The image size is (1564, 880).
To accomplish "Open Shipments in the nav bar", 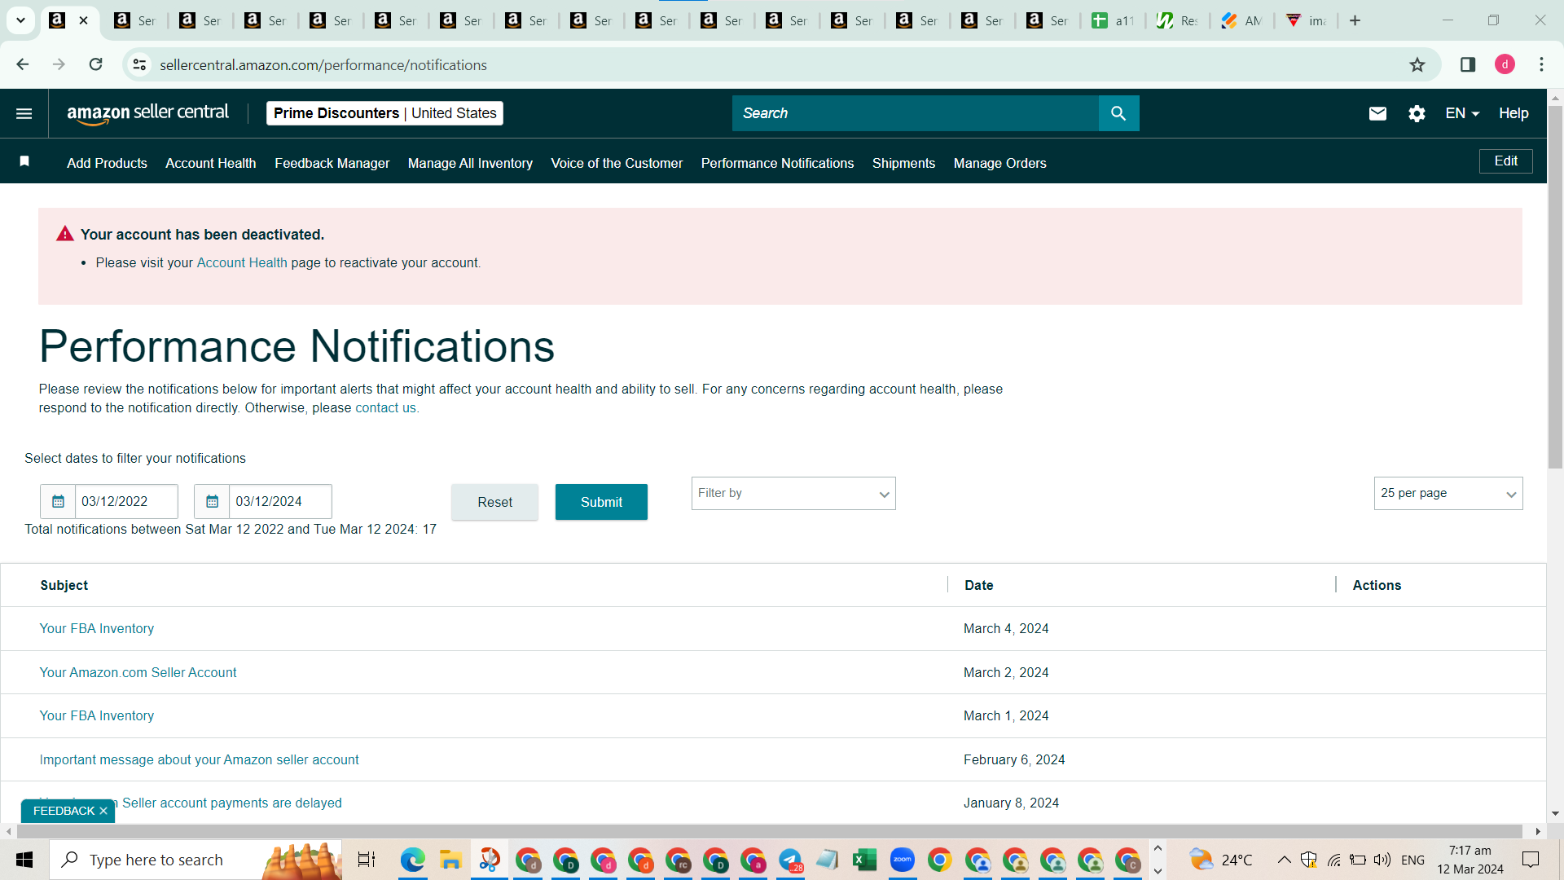I will point(903,163).
